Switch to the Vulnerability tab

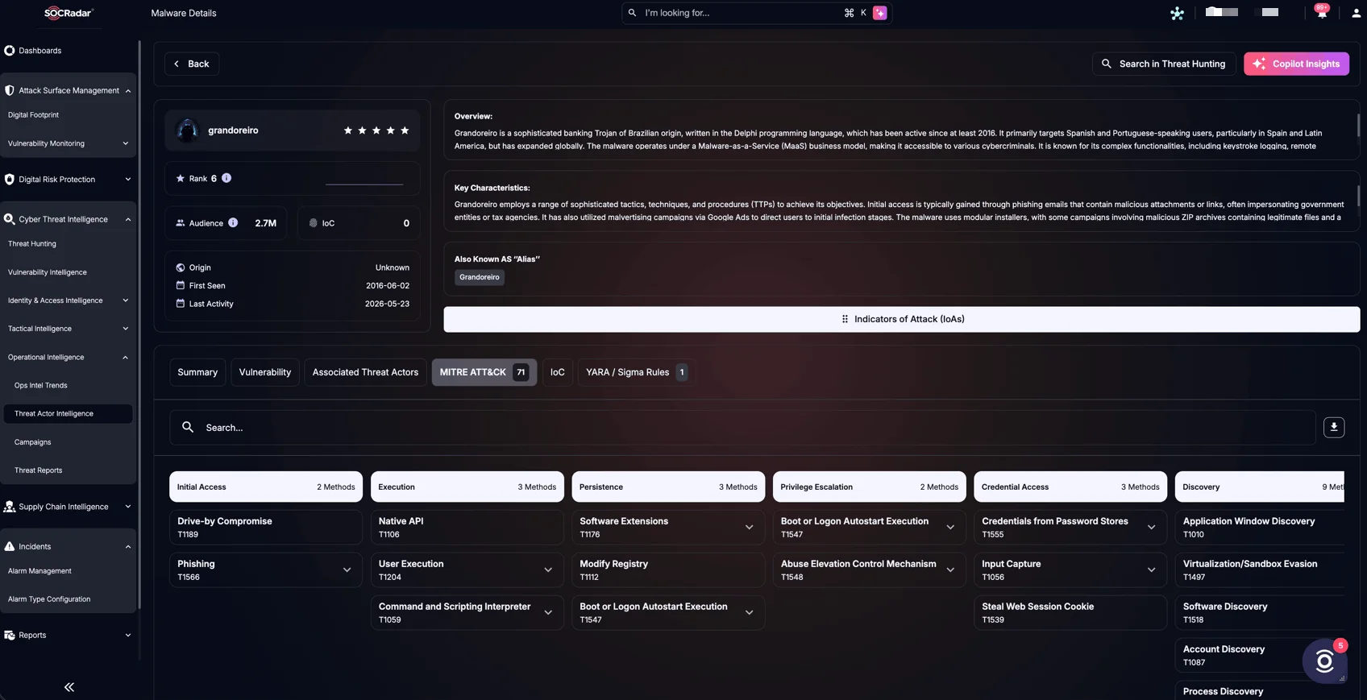[x=265, y=372]
